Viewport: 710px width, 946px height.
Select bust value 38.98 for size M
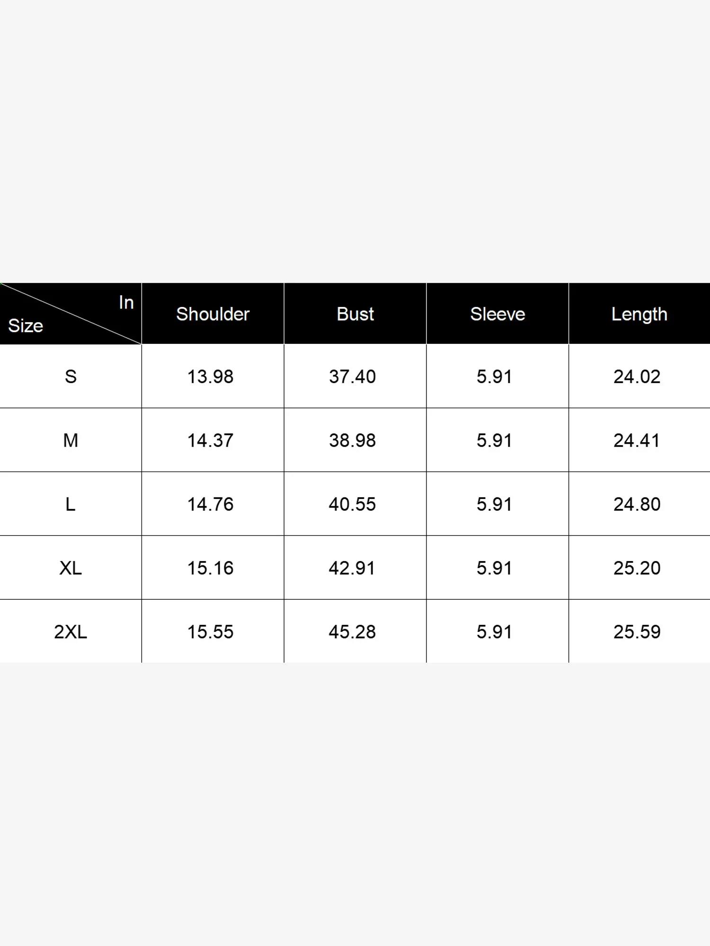[352, 440]
